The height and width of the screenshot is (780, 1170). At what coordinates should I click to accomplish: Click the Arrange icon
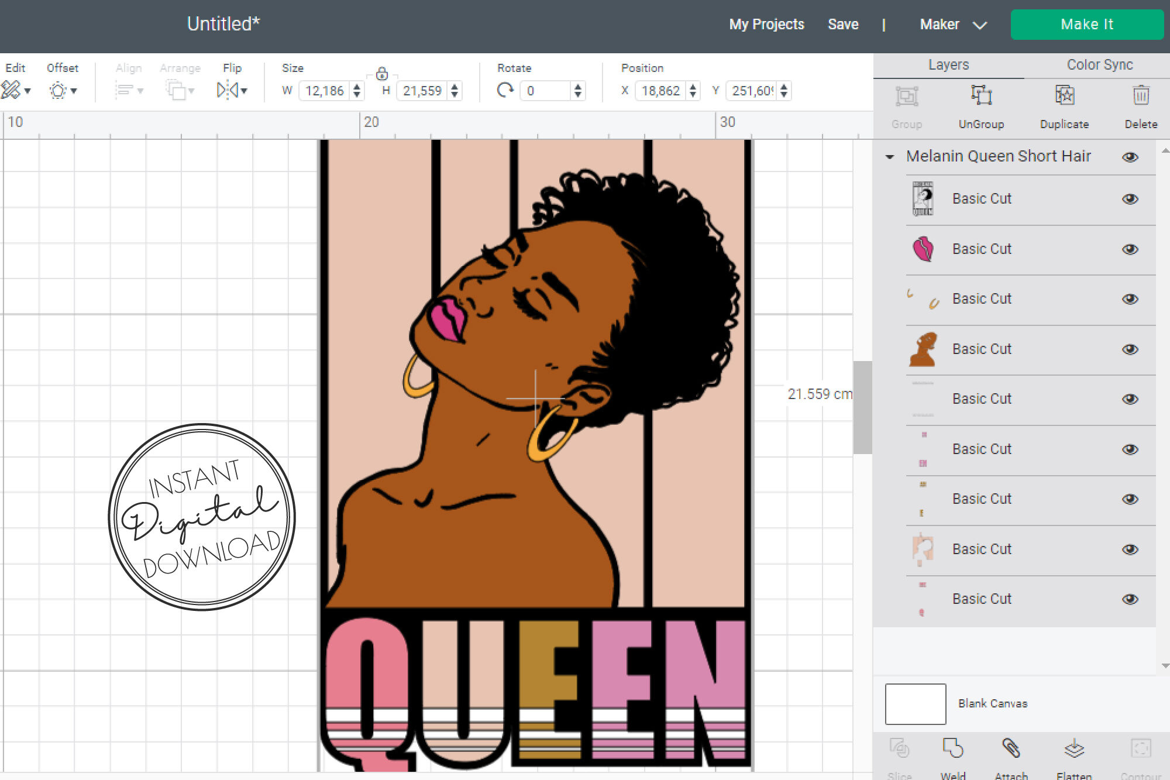click(175, 90)
